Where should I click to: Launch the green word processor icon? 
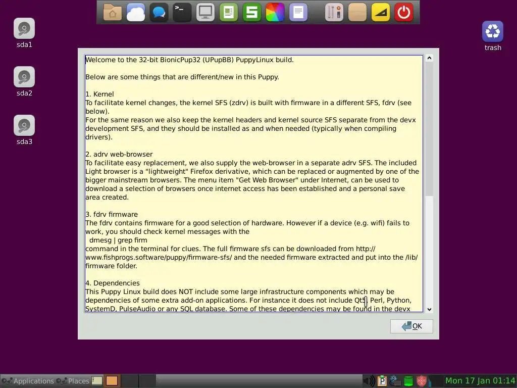tap(229, 13)
